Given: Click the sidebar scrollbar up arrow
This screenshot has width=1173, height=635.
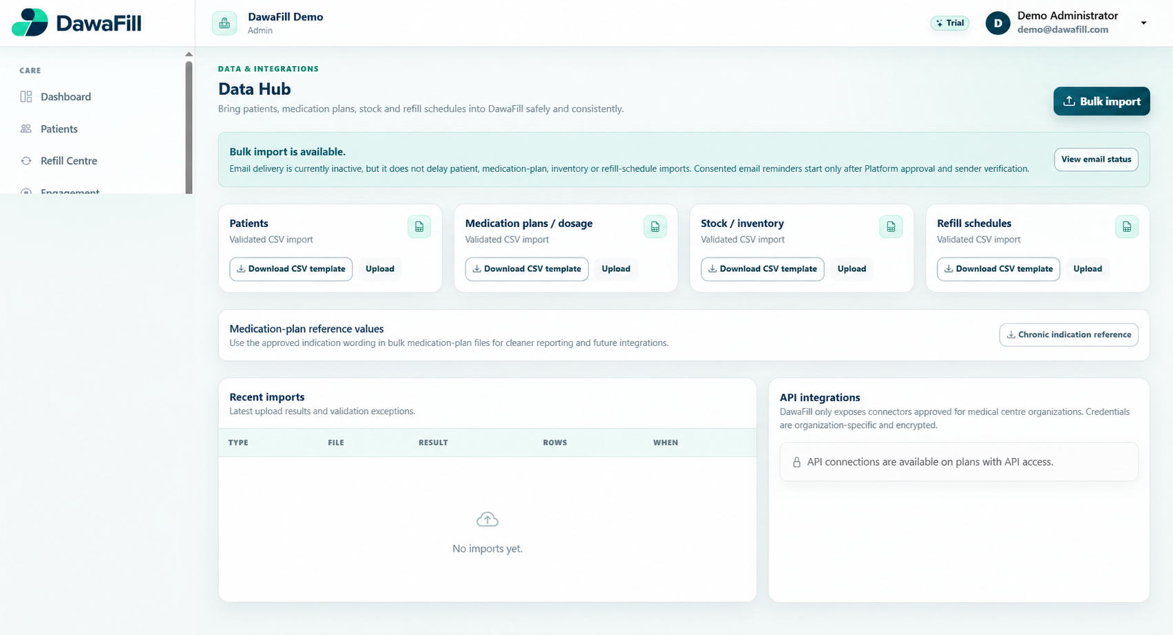Looking at the screenshot, I should click(x=189, y=54).
